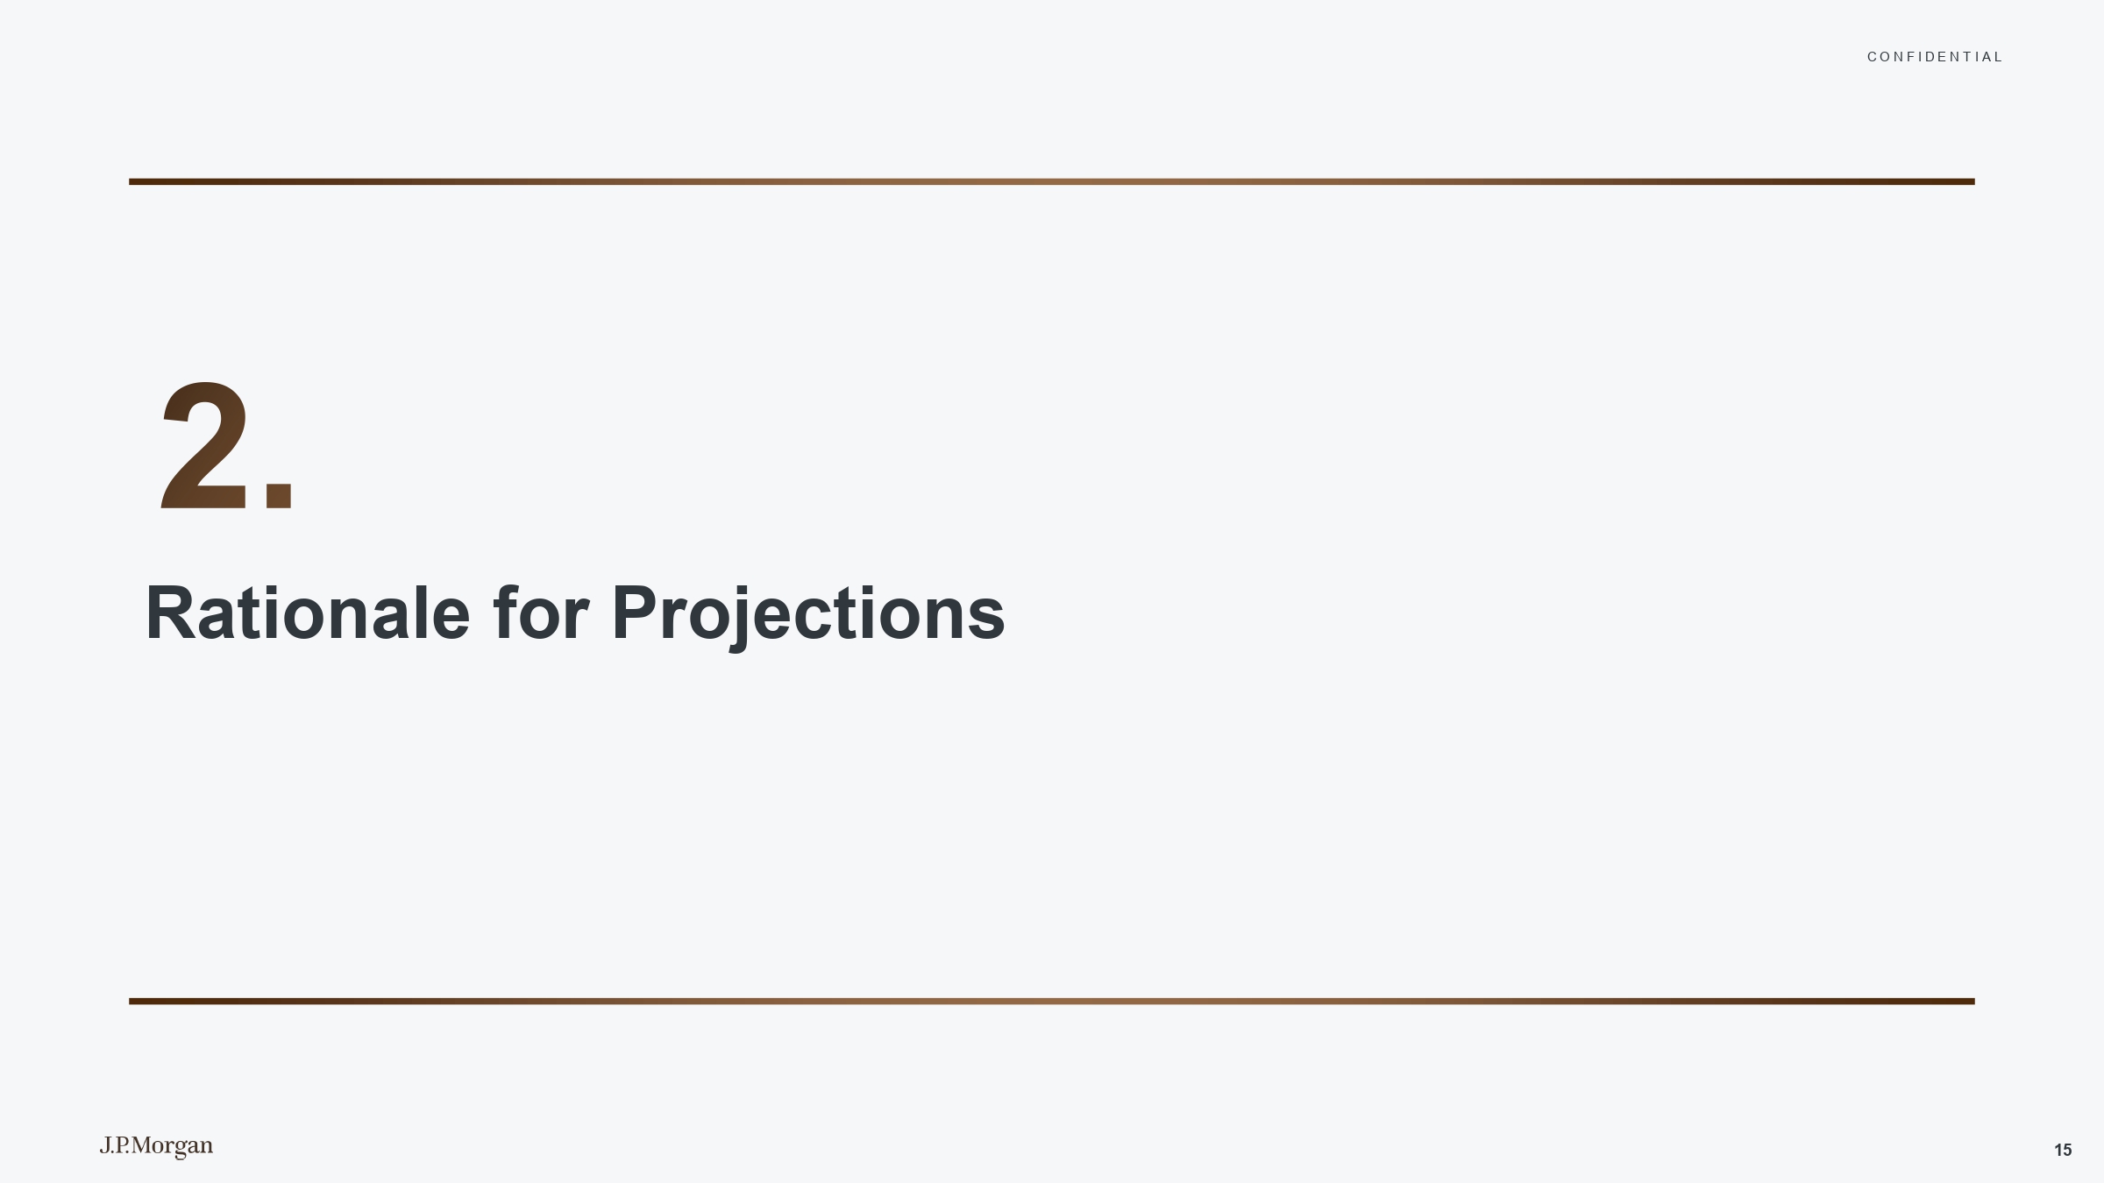
Task: Click the large section number 2
Action: (x=205, y=447)
